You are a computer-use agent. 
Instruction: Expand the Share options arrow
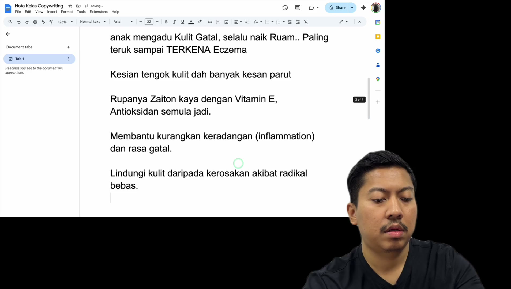click(352, 8)
